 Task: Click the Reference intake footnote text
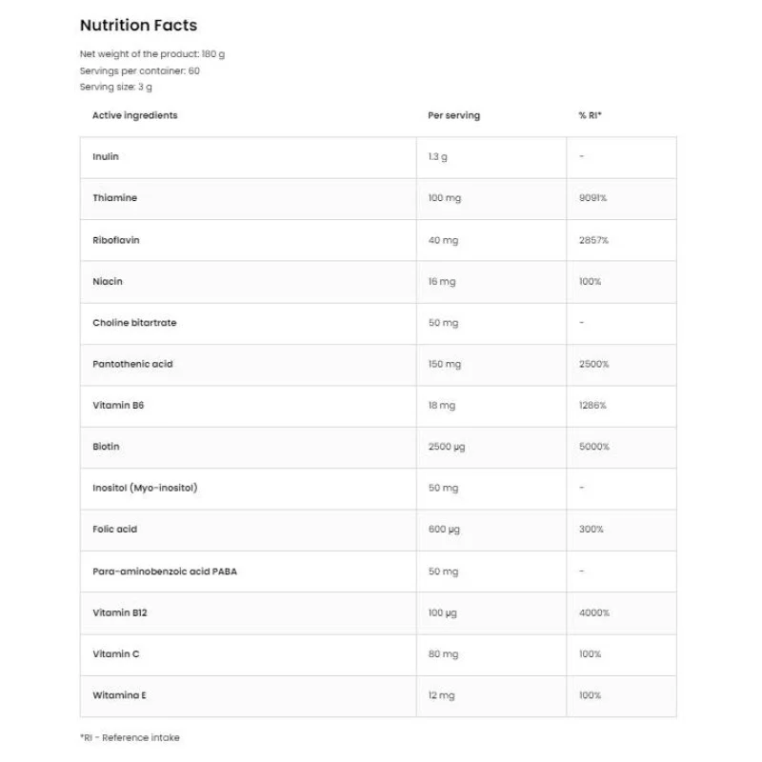tap(130, 737)
